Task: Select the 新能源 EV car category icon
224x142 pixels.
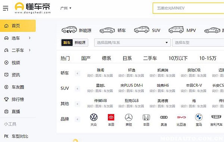Action: [x=69, y=30]
